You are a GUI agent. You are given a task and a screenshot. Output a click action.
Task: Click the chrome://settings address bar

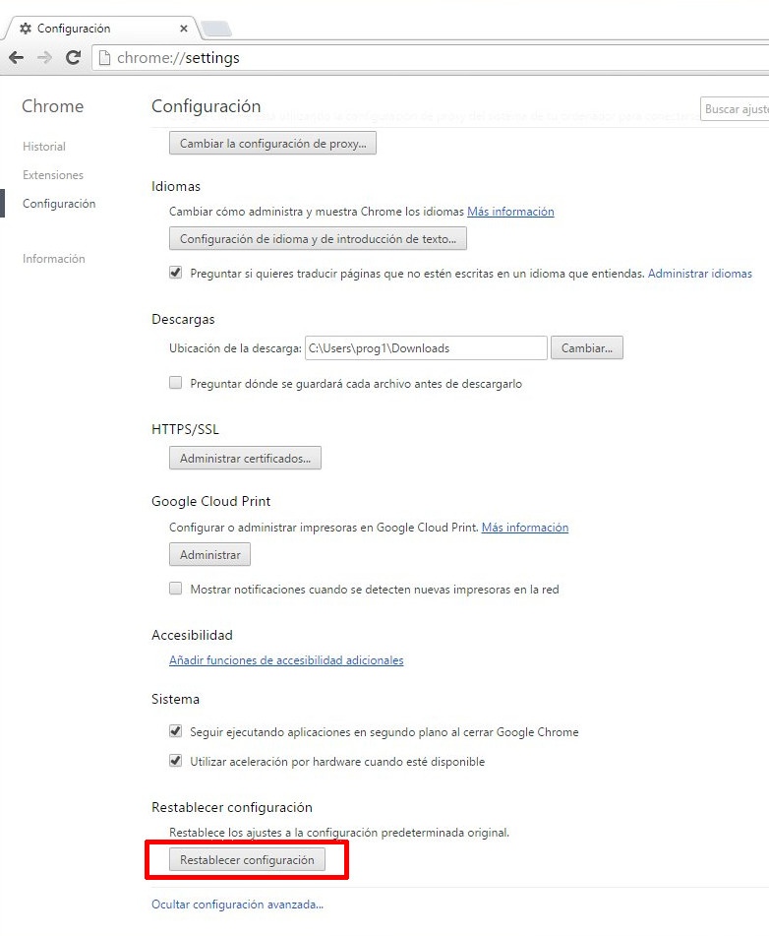430,58
